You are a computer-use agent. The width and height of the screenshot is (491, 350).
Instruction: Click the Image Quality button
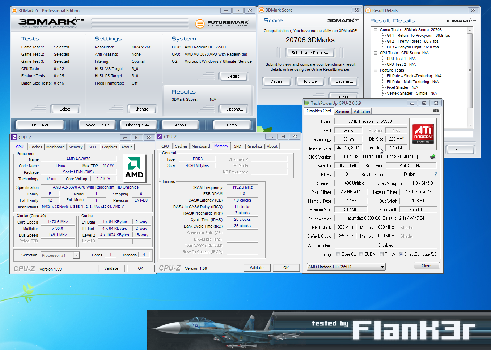(x=98, y=125)
